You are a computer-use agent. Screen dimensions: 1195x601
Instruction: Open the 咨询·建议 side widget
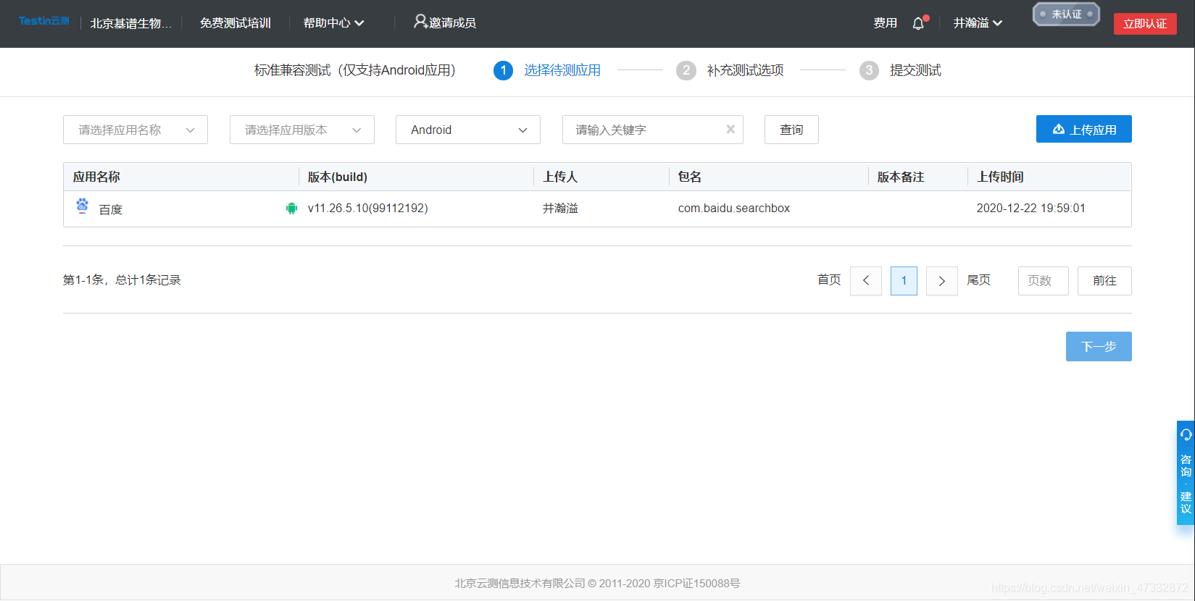[x=1186, y=473]
